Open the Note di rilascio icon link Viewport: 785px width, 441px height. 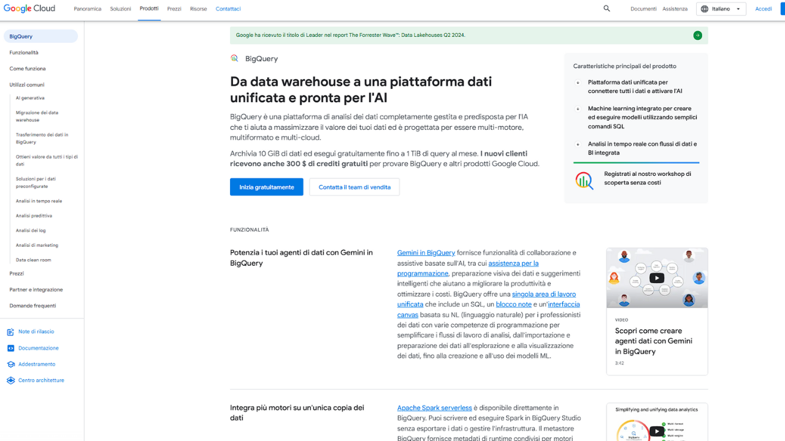(10, 332)
